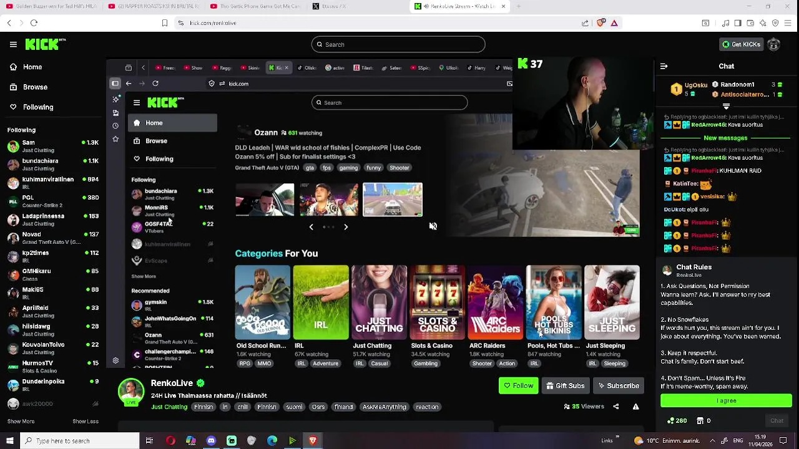Click the Subscribe button
799x449 pixels.
pos(618,386)
